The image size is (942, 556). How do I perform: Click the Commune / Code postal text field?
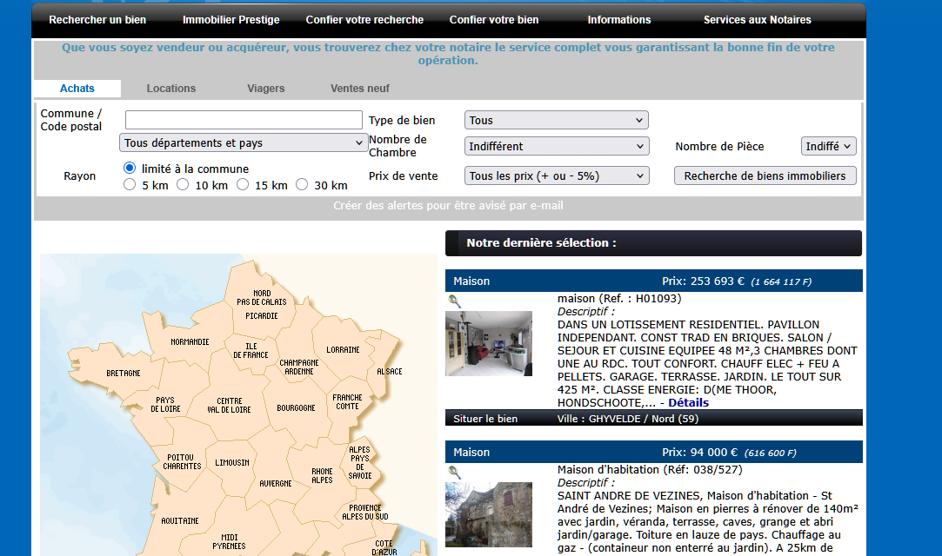click(244, 120)
